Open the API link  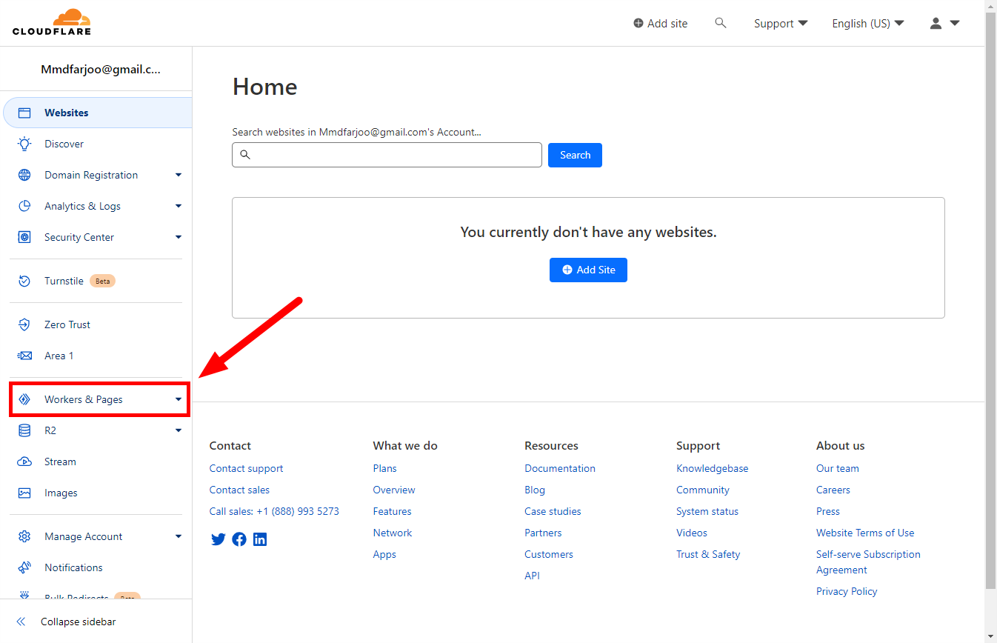pyautogui.click(x=532, y=576)
